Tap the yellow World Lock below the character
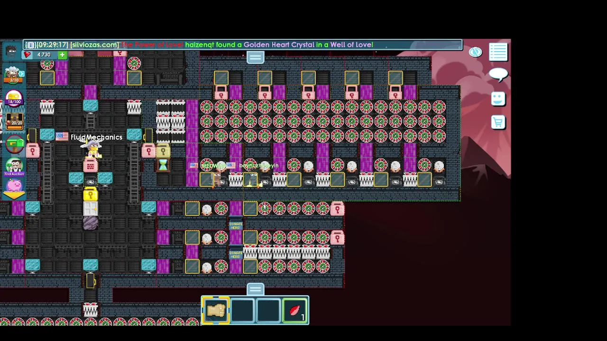This screenshot has width=607, height=341. (91, 194)
